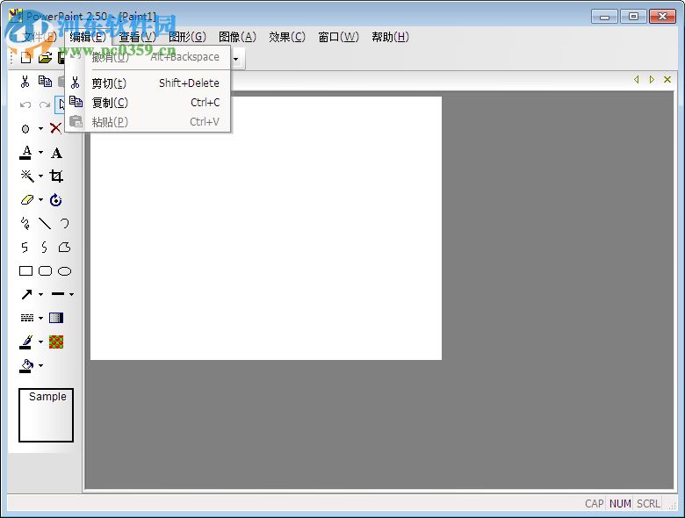
Task: Choose 复制(C) from the Edit menu
Action: [x=148, y=103]
